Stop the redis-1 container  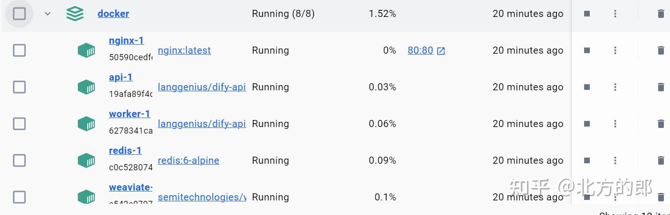click(x=587, y=160)
